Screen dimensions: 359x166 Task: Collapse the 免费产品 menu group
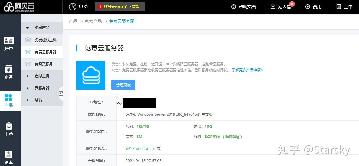point(42,28)
